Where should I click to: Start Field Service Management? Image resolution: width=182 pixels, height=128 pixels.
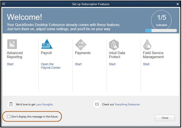coord(146,64)
